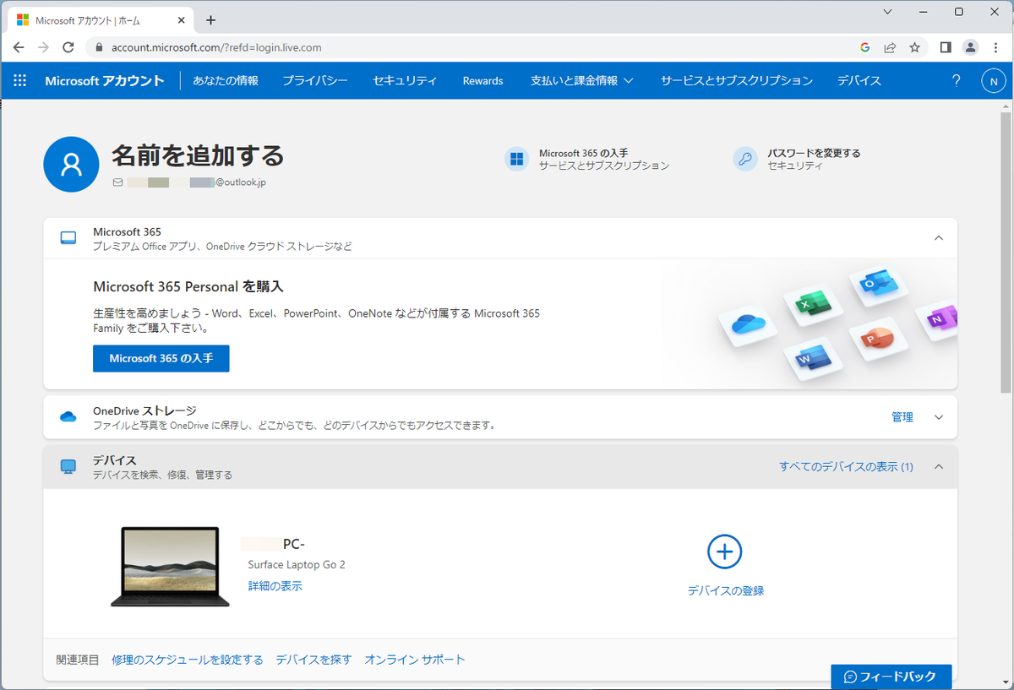This screenshot has height=690, width=1014.
Task: Open あなたの情報 in the navigation bar
Action: pyautogui.click(x=226, y=81)
